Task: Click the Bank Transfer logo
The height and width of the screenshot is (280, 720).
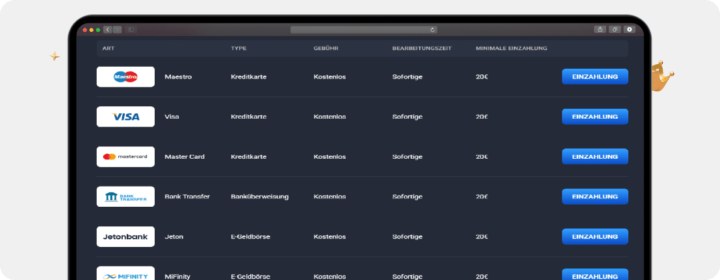Action: 125,196
